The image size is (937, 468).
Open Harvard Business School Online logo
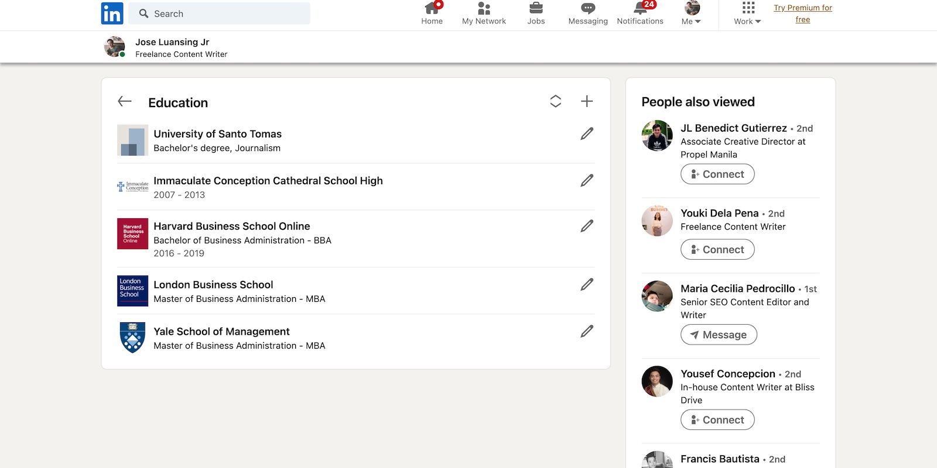[x=132, y=233]
